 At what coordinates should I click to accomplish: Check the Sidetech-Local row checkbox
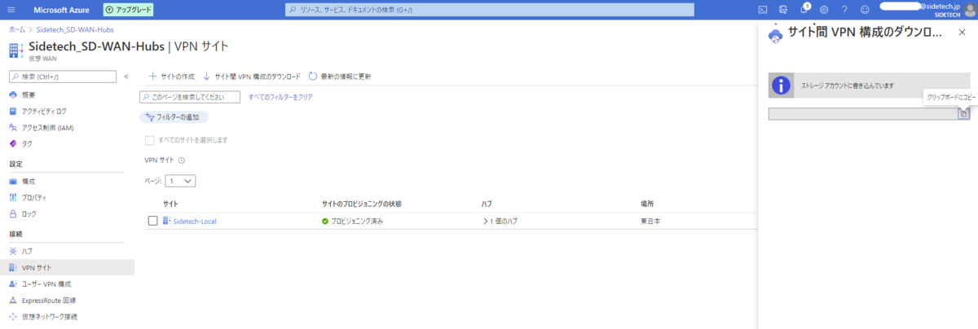tap(152, 221)
